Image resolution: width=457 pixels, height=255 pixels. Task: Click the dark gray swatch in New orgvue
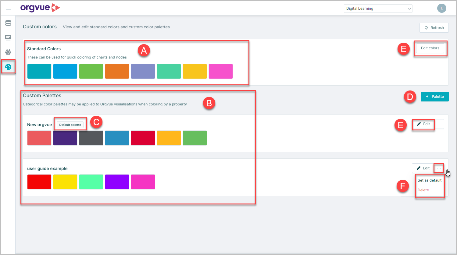(91, 138)
